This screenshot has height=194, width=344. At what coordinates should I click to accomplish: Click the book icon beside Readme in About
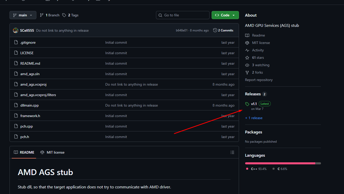coord(247,35)
